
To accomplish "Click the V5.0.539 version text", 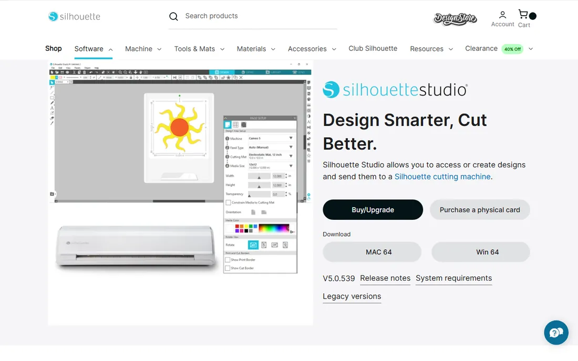I will 339,279.
